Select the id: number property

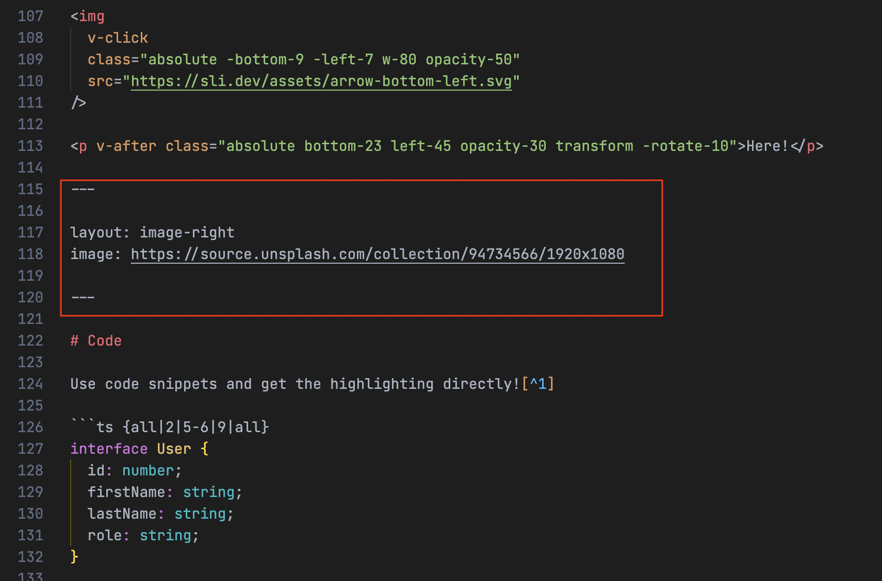pyautogui.click(x=134, y=470)
